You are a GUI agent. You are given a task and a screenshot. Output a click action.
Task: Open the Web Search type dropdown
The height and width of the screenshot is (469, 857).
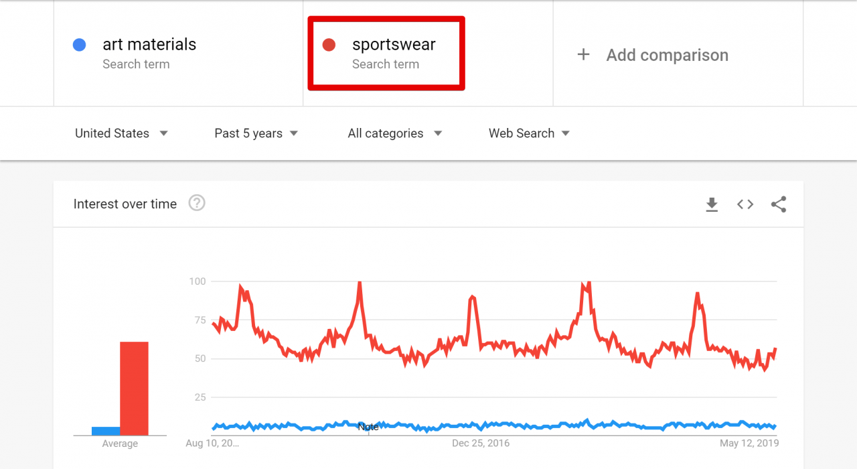(529, 133)
